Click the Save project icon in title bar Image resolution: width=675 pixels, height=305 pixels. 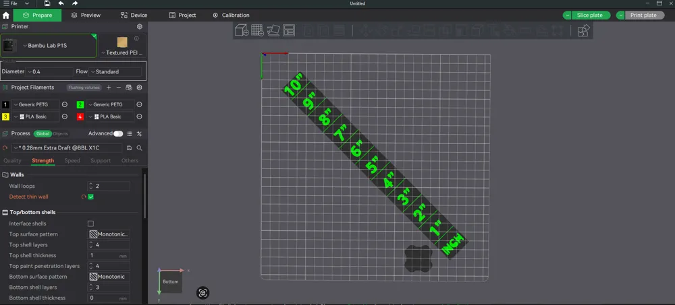47,3
